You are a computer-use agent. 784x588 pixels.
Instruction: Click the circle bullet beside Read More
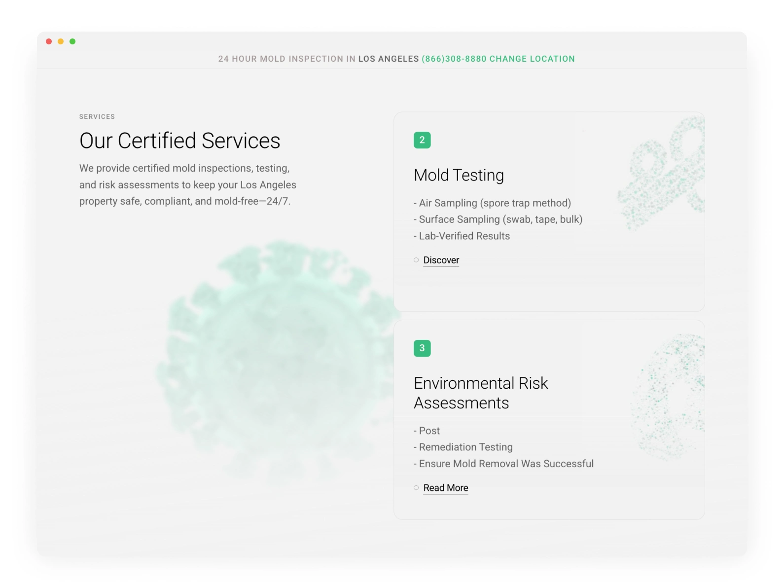pos(416,488)
